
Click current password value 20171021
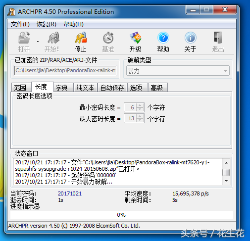click(70, 193)
